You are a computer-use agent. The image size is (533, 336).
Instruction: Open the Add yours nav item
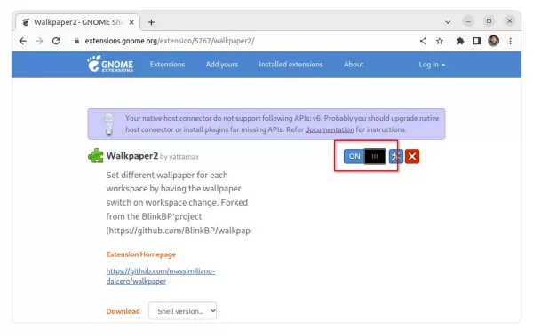pyautogui.click(x=221, y=64)
